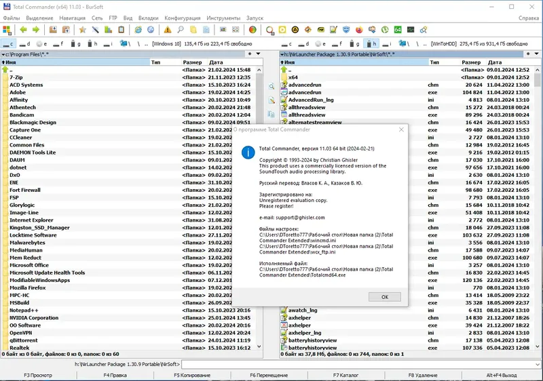Click the favorites star toolbar icon
This screenshot has width=543, height=381.
coord(82,30)
